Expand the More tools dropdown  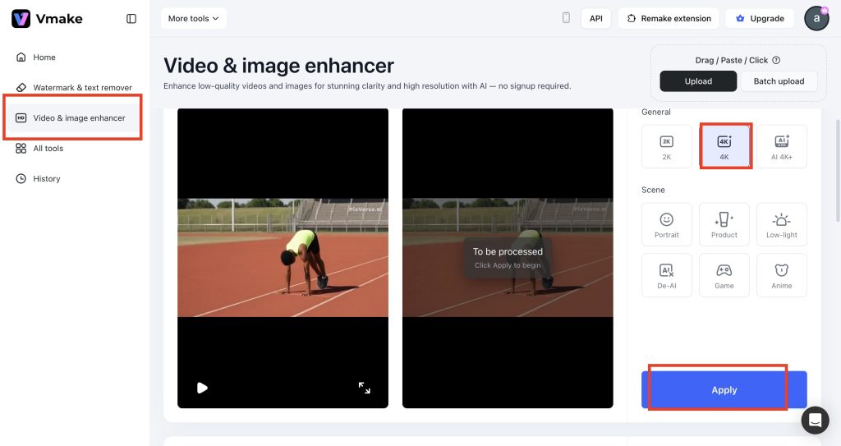coord(194,18)
